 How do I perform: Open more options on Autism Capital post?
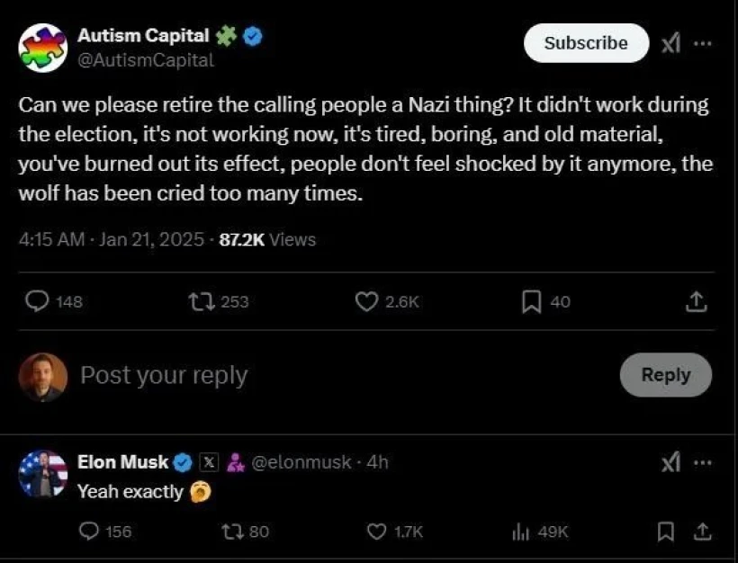[x=704, y=43]
